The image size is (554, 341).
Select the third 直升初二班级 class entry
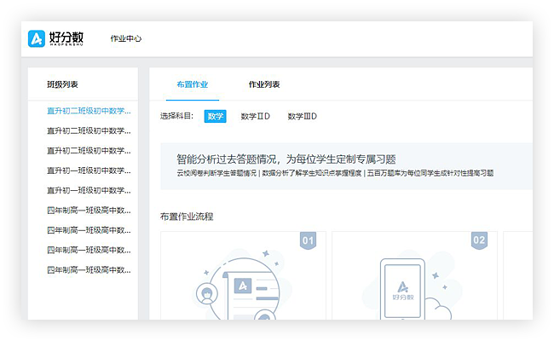tap(89, 151)
